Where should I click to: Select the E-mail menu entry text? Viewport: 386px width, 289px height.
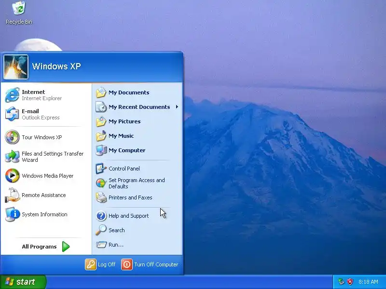click(30, 111)
